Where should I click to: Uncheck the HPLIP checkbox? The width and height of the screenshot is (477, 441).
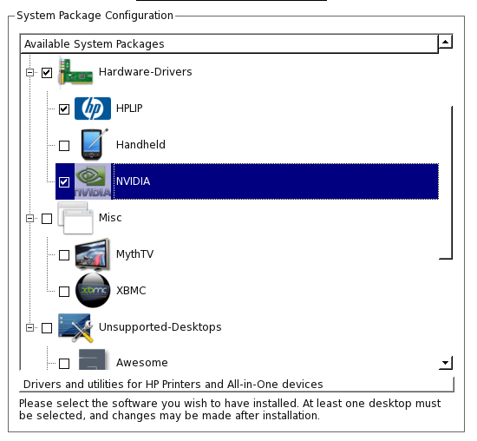64,109
